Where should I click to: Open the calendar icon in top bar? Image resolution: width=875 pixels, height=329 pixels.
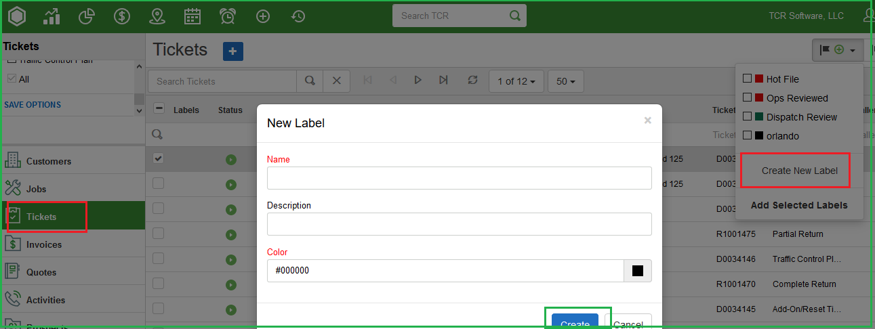pos(192,16)
